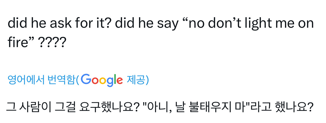Click the colorful Google logo

click(x=102, y=80)
